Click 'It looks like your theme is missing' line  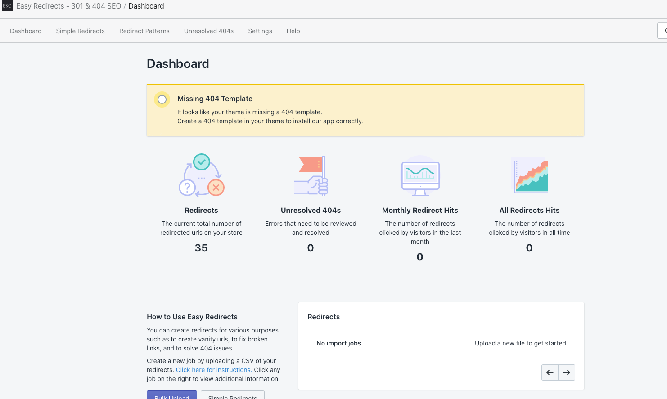coord(250,112)
